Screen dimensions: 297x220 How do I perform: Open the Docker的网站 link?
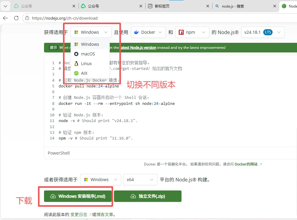[246, 164]
